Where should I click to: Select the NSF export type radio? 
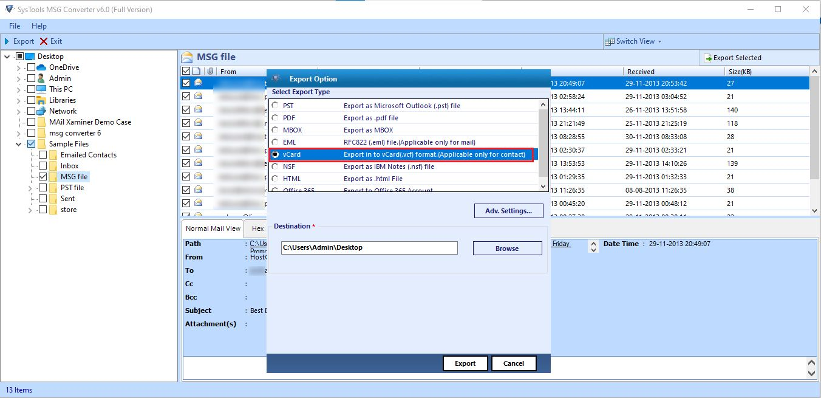(276, 166)
